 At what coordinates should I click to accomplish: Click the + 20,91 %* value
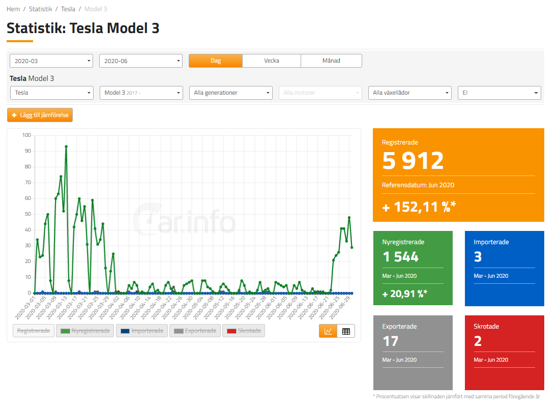pyautogui.click(x=405, y=293)
